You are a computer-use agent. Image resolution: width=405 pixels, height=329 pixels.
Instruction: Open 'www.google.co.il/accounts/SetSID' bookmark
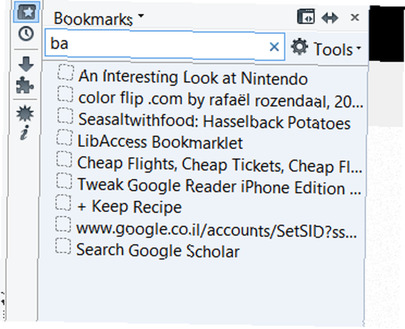(216, 230)
